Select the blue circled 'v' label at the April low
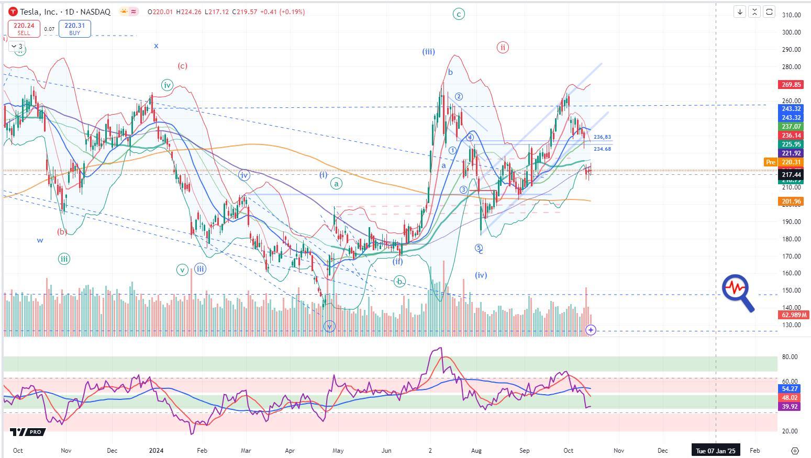811x458 pixels. [329, 327]
